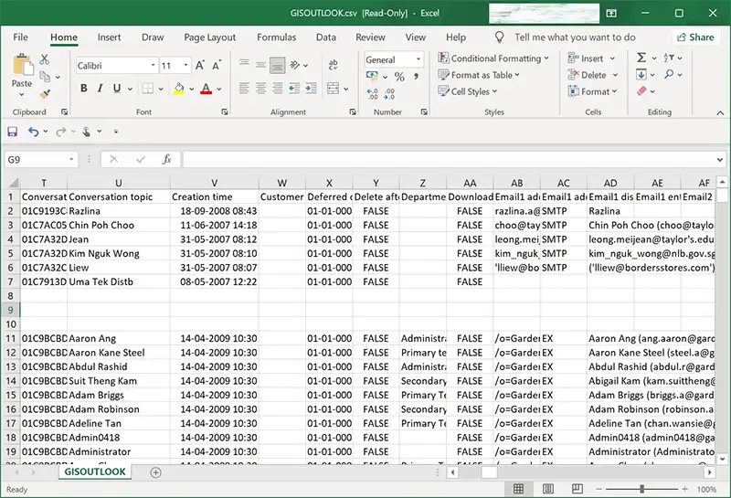
Task: Toggle italic formatting
Action: (x=100, y=88)
